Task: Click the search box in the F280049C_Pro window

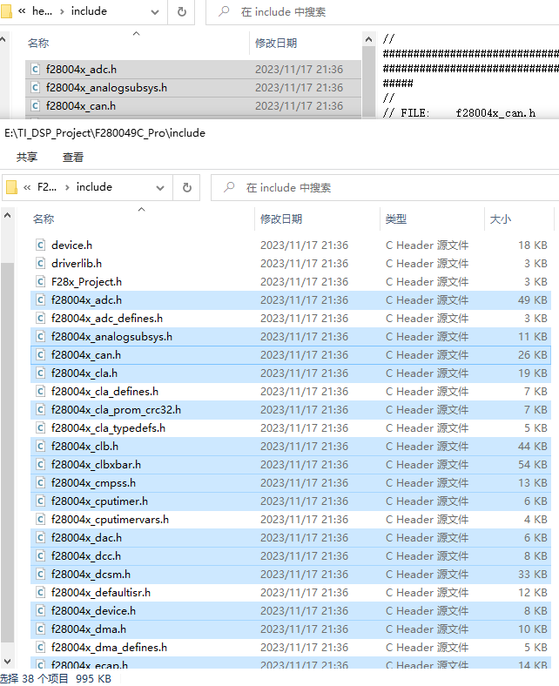Action: coord(385,188)
